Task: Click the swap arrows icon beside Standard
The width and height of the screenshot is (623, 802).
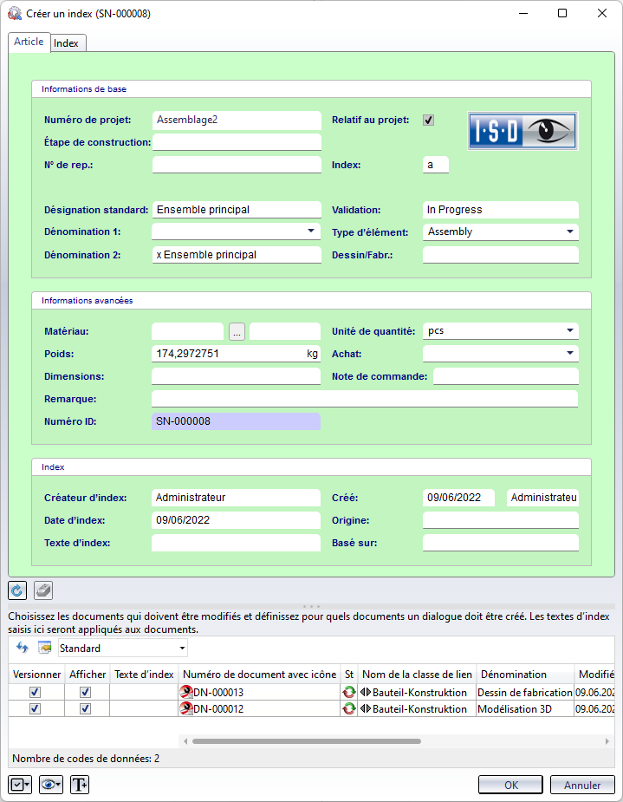Action: click(22, 648)
